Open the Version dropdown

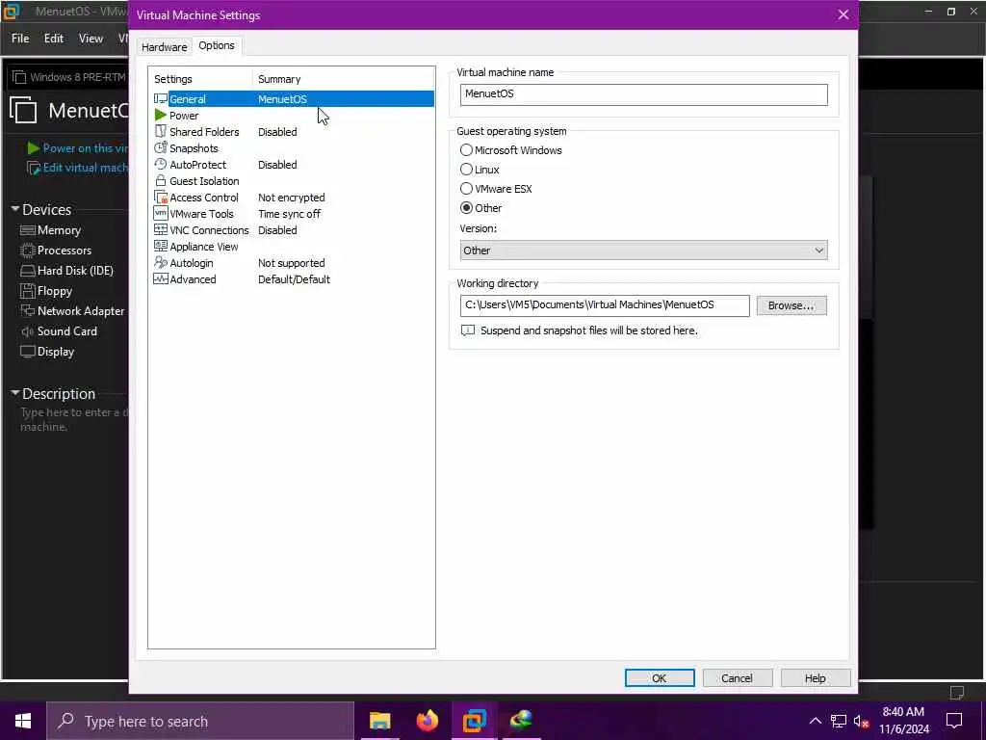click(643, 250)
